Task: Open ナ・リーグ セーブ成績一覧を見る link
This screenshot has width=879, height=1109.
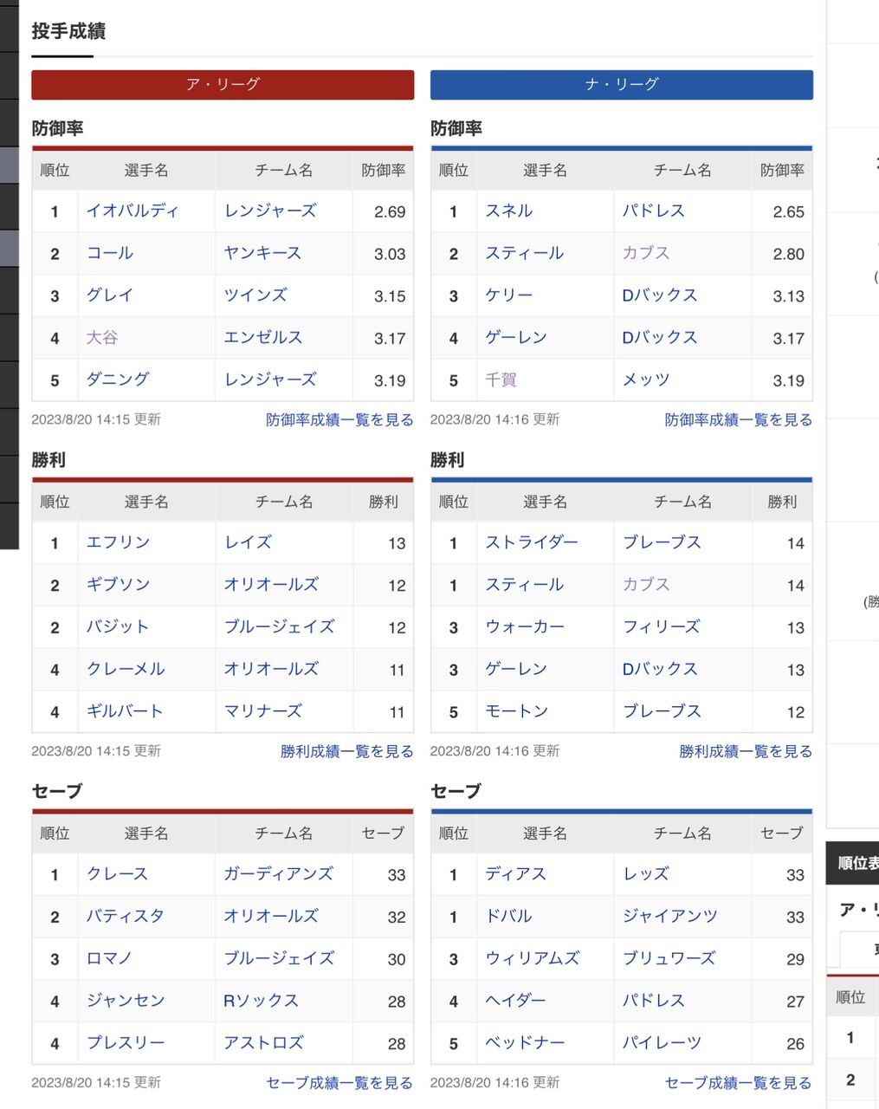Action: (738, 1083)
